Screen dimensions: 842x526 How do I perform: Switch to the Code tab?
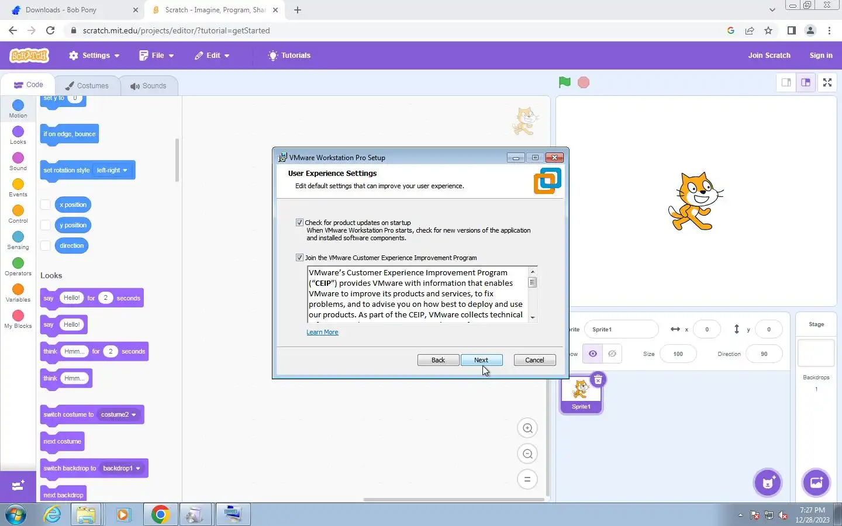(28, 85)
